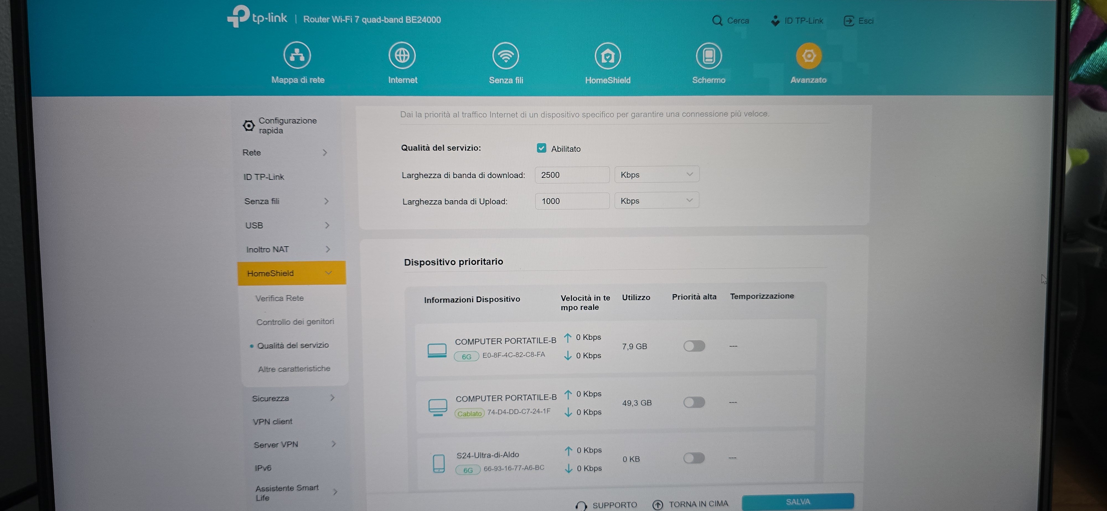Open Mappa di rete icon
1107x511 pixels.
(x=297, y=55)
